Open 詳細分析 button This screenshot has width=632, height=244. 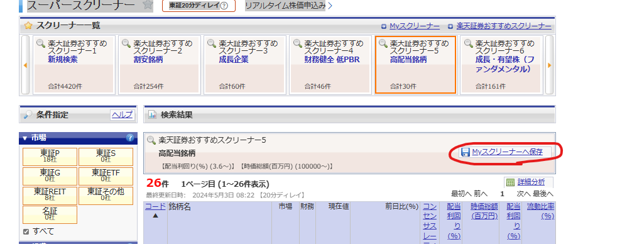528,182
